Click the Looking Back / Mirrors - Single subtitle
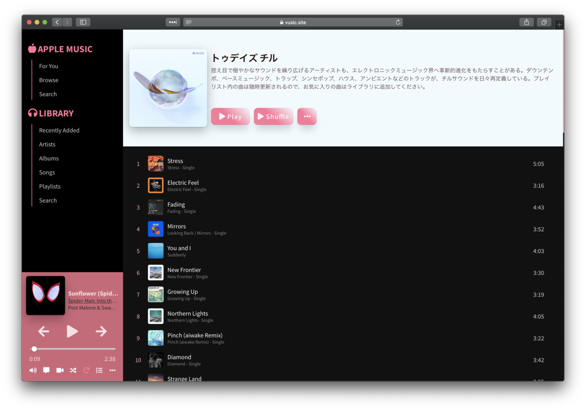Viewport: 586px width, 410px height. point(197,233)
